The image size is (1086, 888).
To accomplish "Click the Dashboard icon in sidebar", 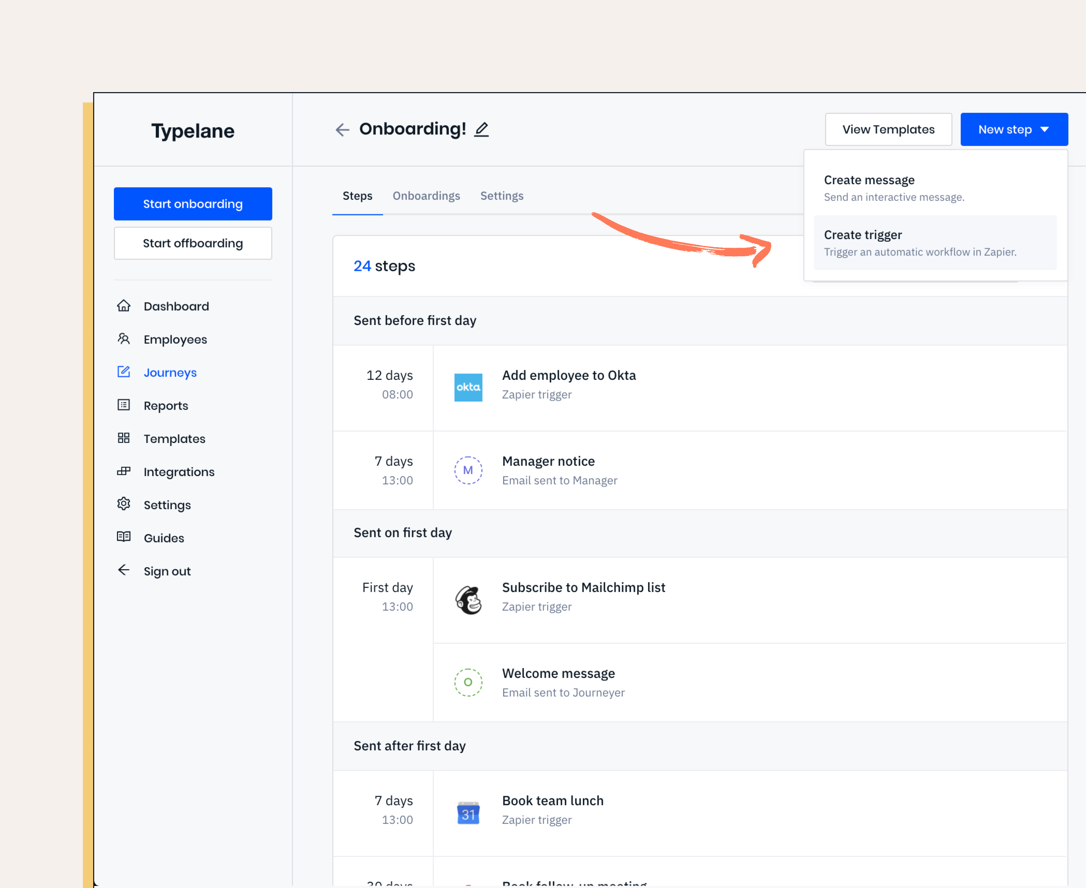I will [124, 306].
